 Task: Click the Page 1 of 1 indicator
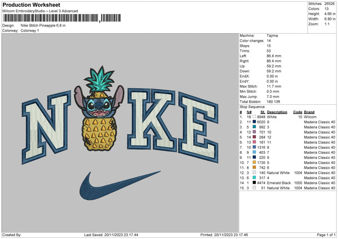pos(326,235)
